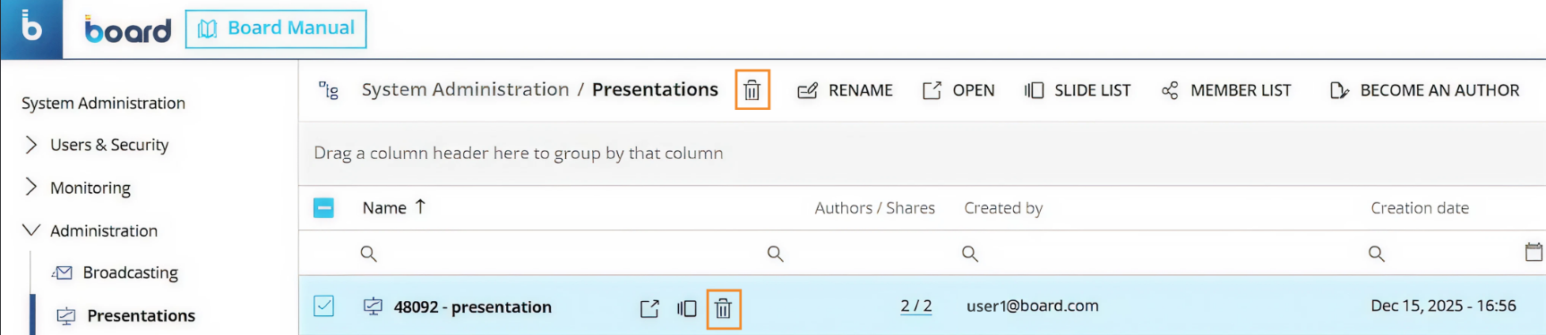This screenshot has height=335, width=1546.
Task: Click the System Administration sidebar heading
Action: (103, 103)
